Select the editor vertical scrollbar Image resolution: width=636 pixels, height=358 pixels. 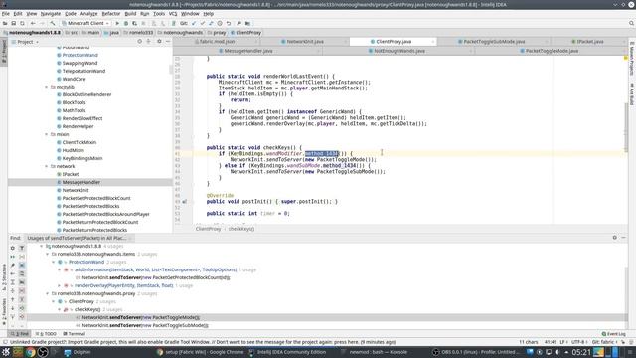[x=626, y=128]
